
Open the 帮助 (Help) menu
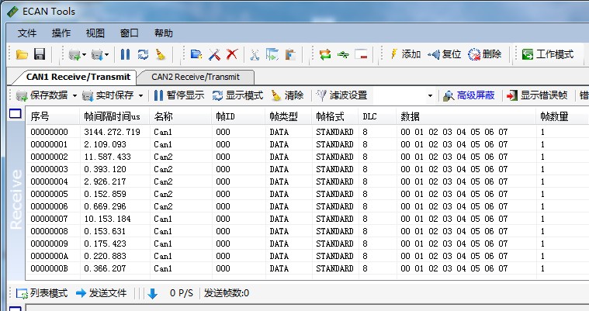[164, 33]
